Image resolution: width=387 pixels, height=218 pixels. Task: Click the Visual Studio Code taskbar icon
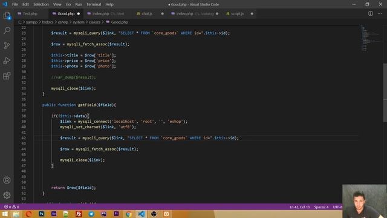point(141,214)
